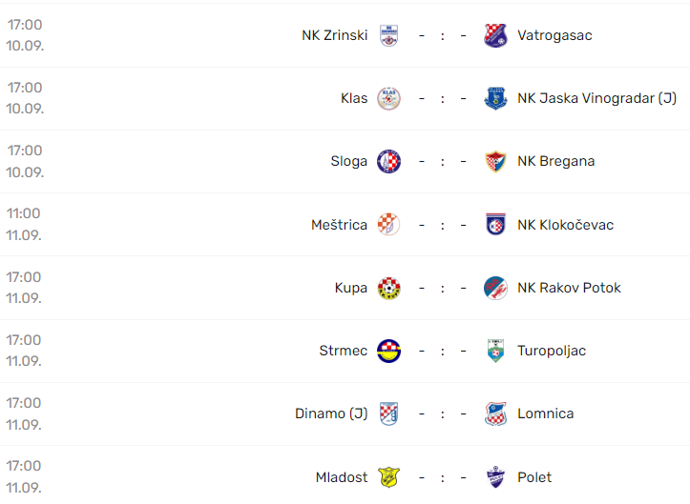Viewport: 690px width, 504px height.
Task: Click the Dinamo (J) club crest
Action: pos(388,413)
